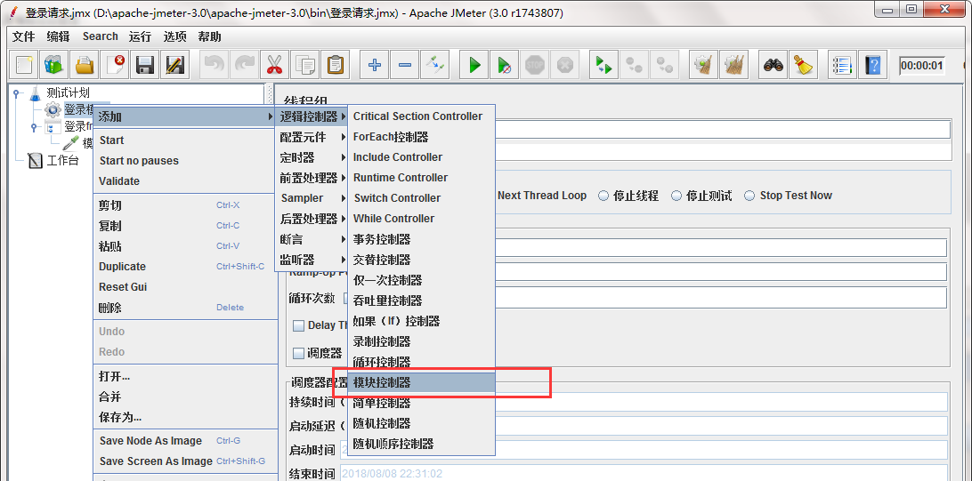Paste using the clipboard toolbar icon
The height and width of the screenshot is (481, 972).
(x=336, y=64)
